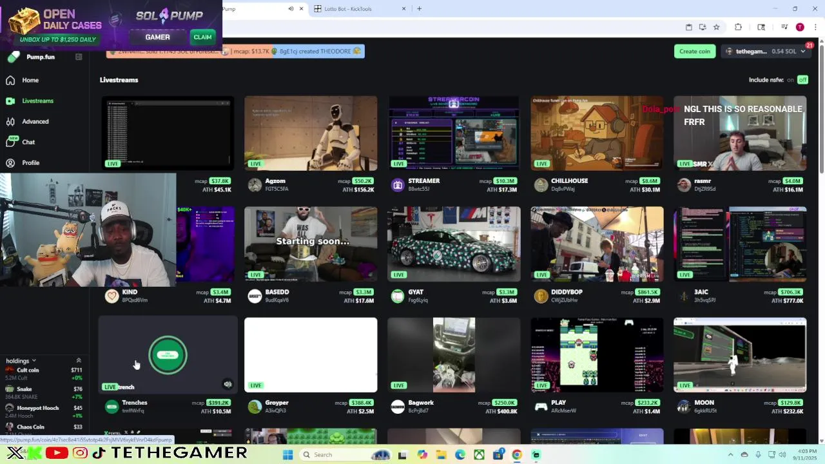Screen dimensions: 825x464
Task: Click the YouTube icon in overlay
Action: (57, 454)
